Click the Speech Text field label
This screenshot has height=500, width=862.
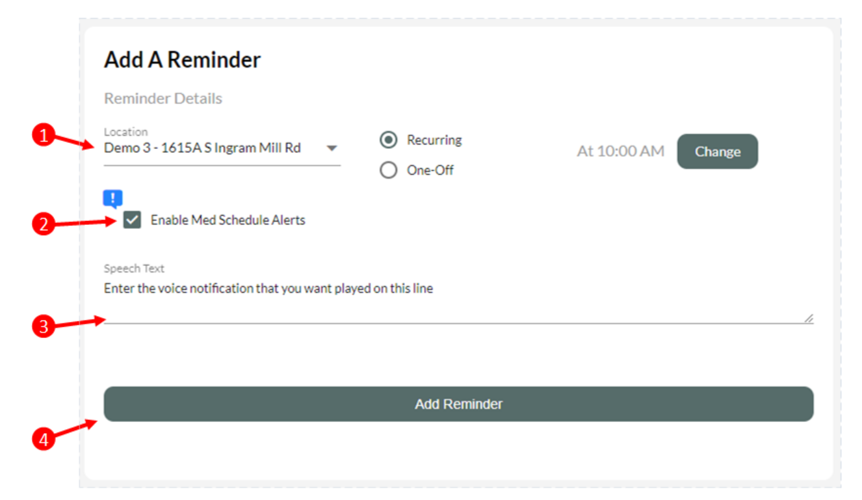tap(134, 269)
